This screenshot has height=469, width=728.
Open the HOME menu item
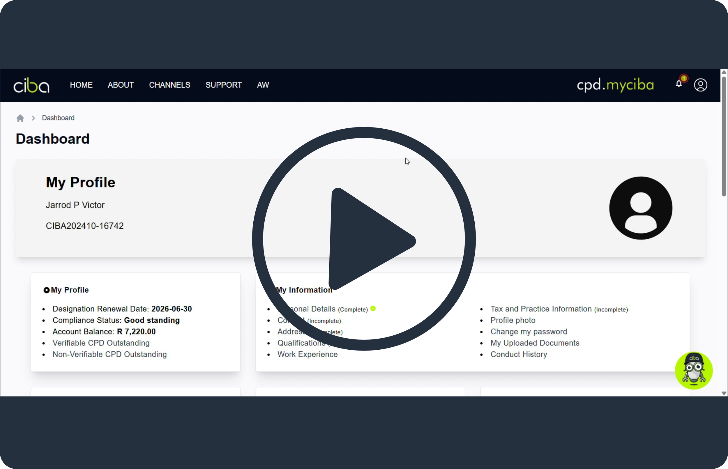[x=81, y=85]
